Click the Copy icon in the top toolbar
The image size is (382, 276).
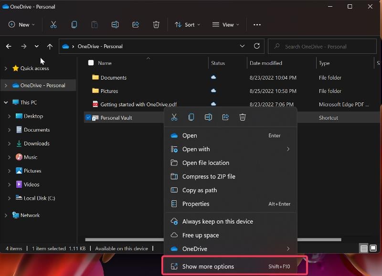pos(74,25)
